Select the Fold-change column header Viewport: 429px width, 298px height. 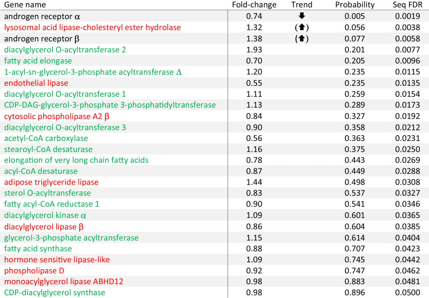(254, 5)
